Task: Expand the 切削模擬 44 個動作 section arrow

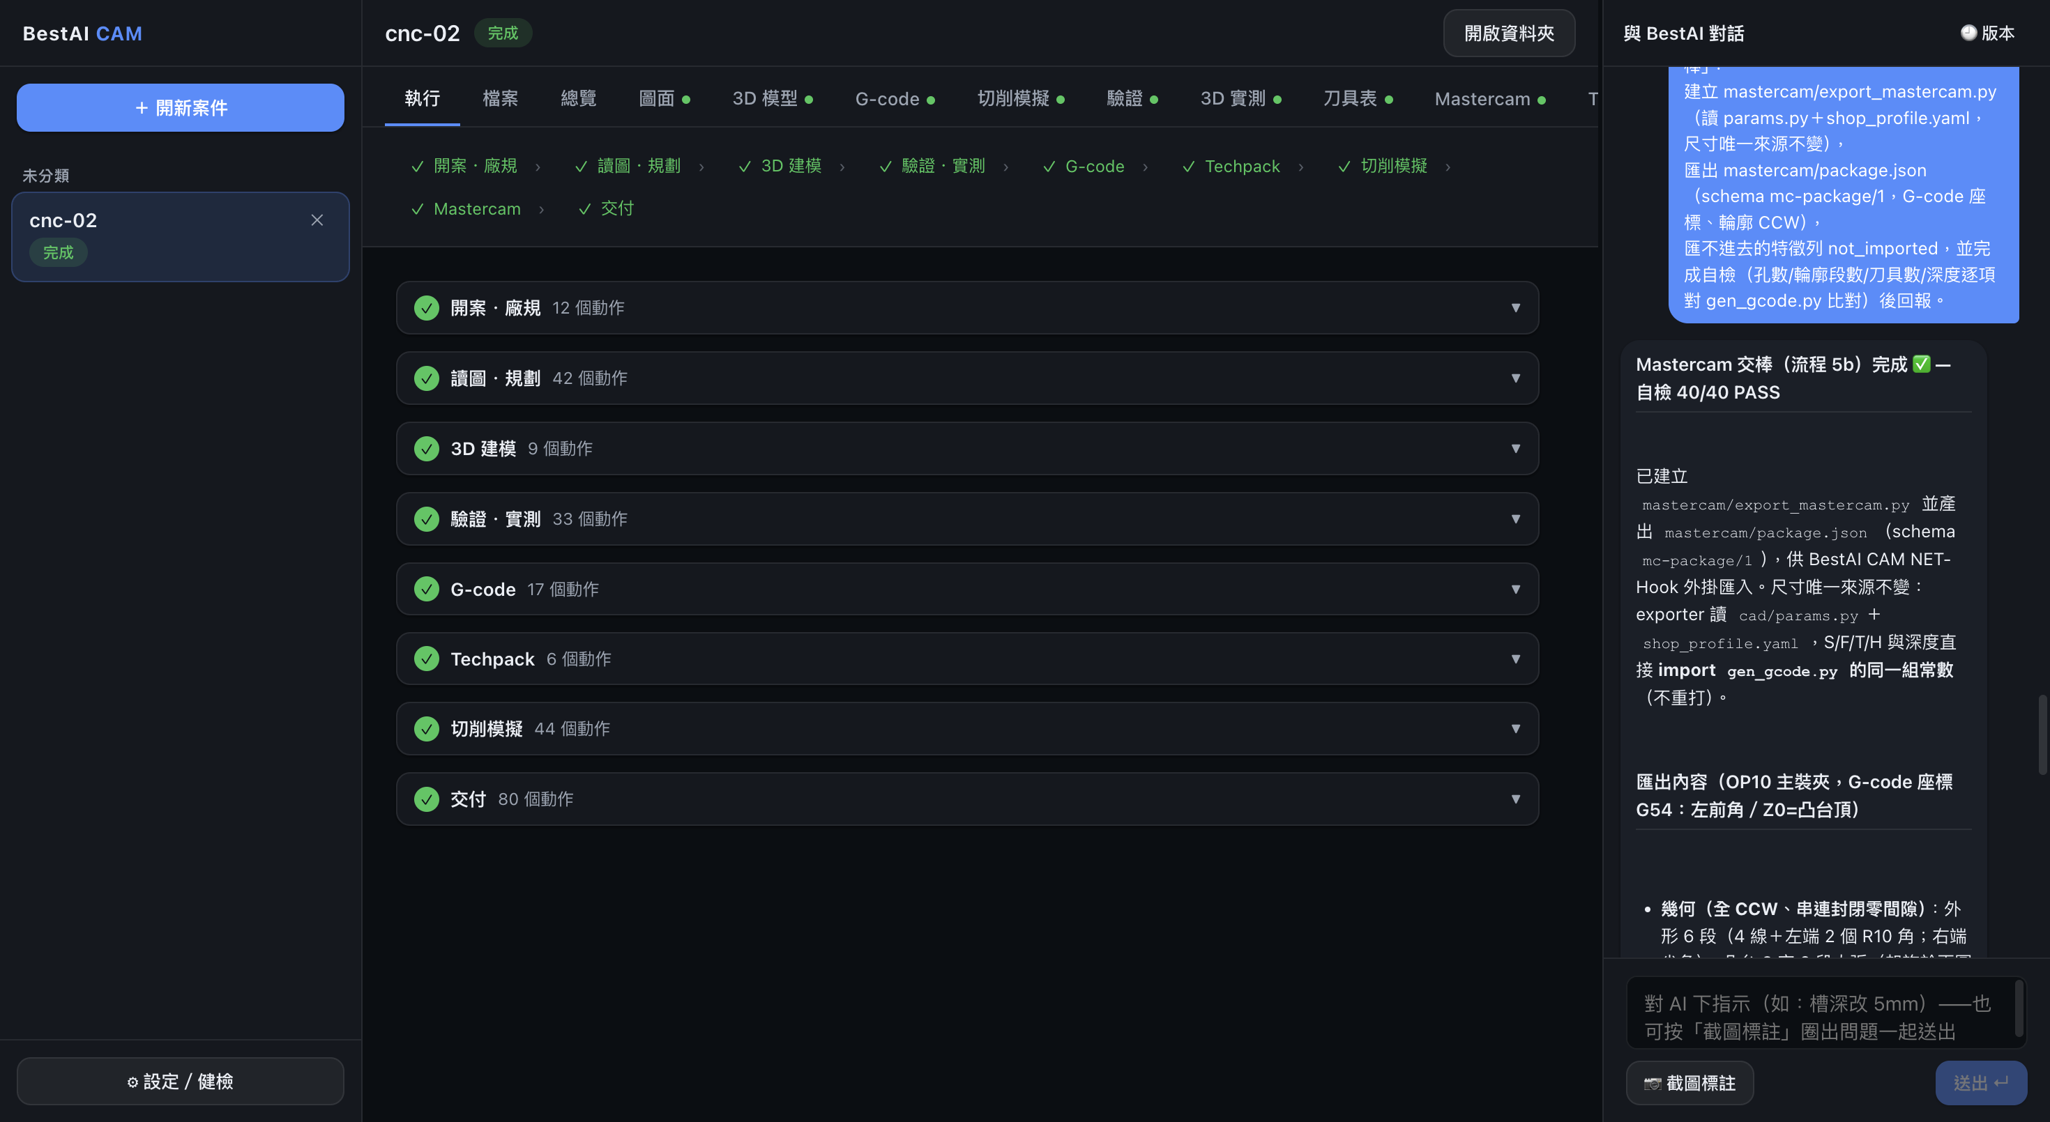Action: (x=1515, y=728)
